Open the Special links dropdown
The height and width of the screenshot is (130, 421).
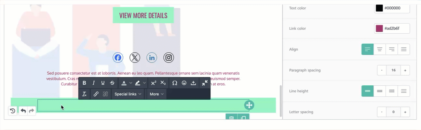[128, 94]
